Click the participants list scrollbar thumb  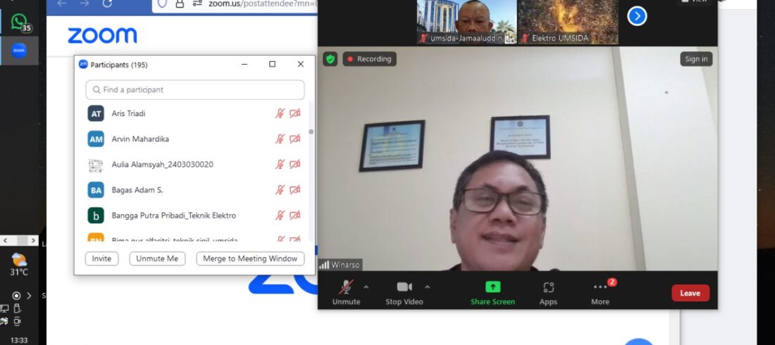[x=311, y=132]
